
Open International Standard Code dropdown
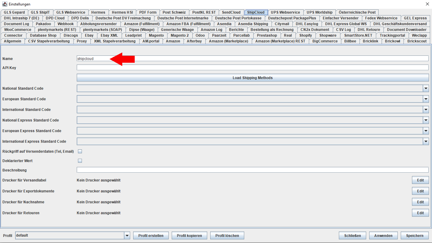pos(426,110)
